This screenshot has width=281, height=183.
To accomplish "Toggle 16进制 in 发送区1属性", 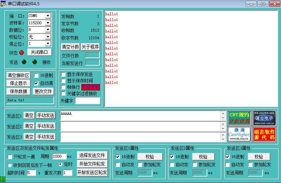I will pos(118,157).
